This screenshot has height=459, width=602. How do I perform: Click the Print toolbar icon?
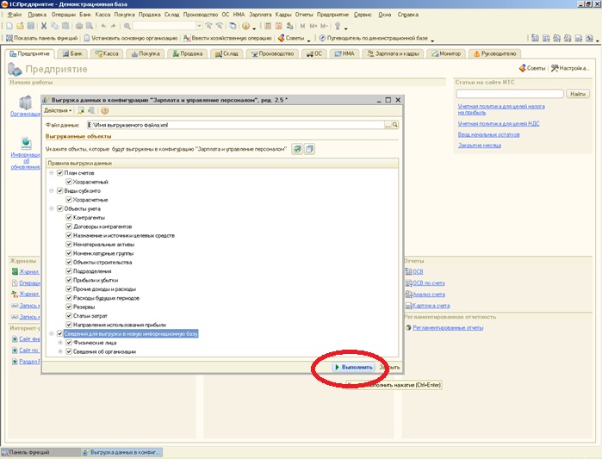coord(79,26)
